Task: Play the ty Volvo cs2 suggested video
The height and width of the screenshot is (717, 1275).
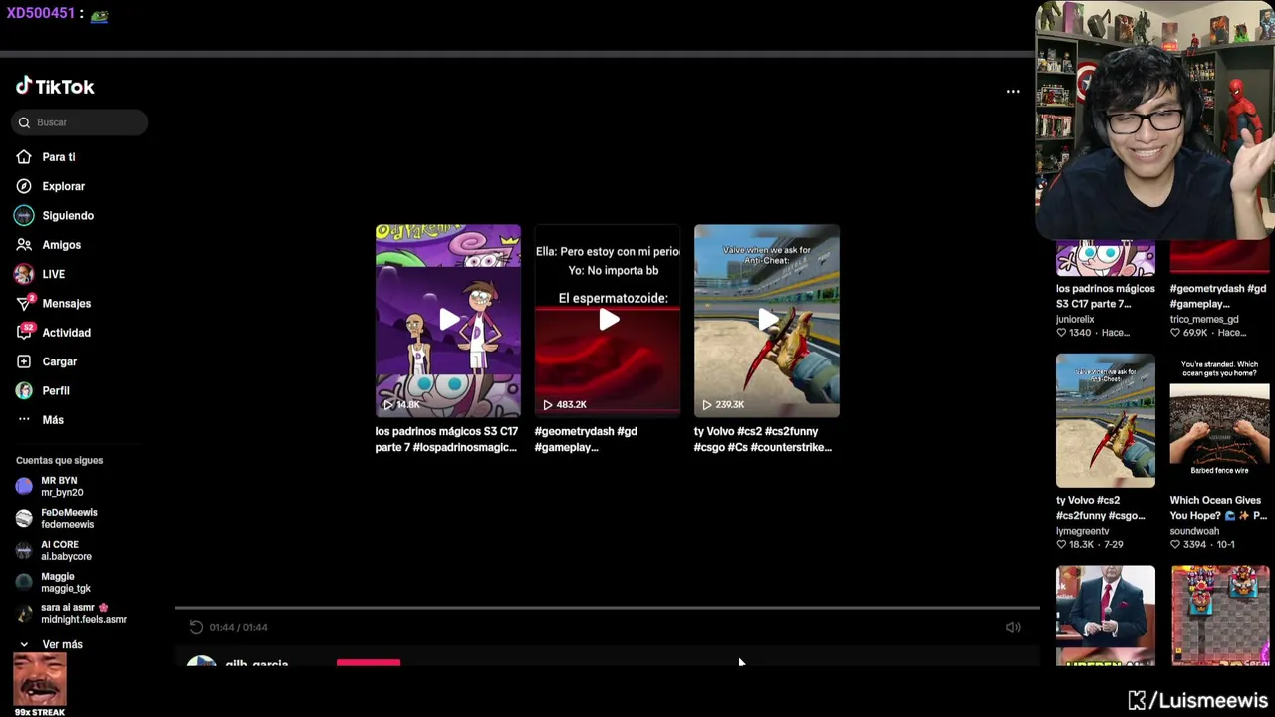Action: pyautogui.click(x=767, y=321)
